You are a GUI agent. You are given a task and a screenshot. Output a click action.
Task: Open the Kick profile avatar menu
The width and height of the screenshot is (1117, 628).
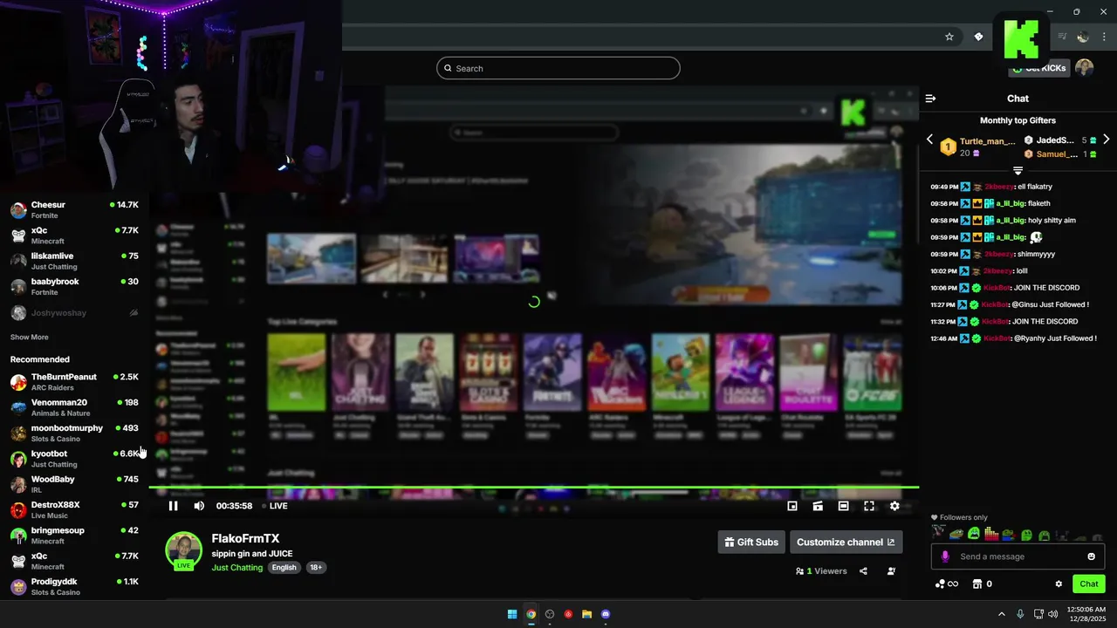pos(1084,68)
